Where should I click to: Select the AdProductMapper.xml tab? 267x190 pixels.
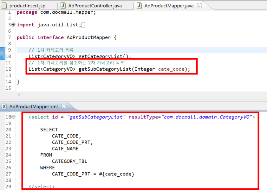tap(34, 107)
